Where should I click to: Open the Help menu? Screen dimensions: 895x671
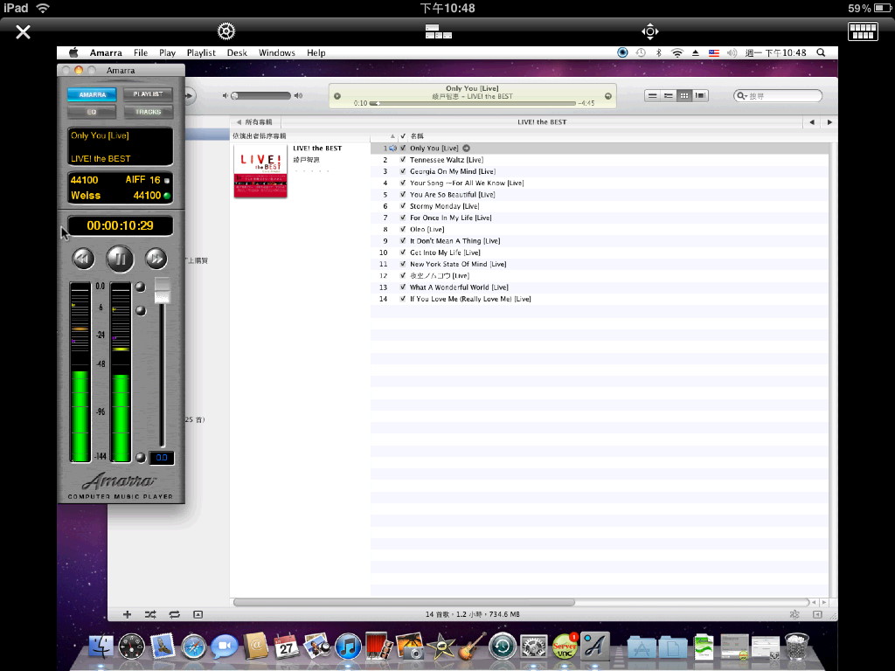[316, 52]
